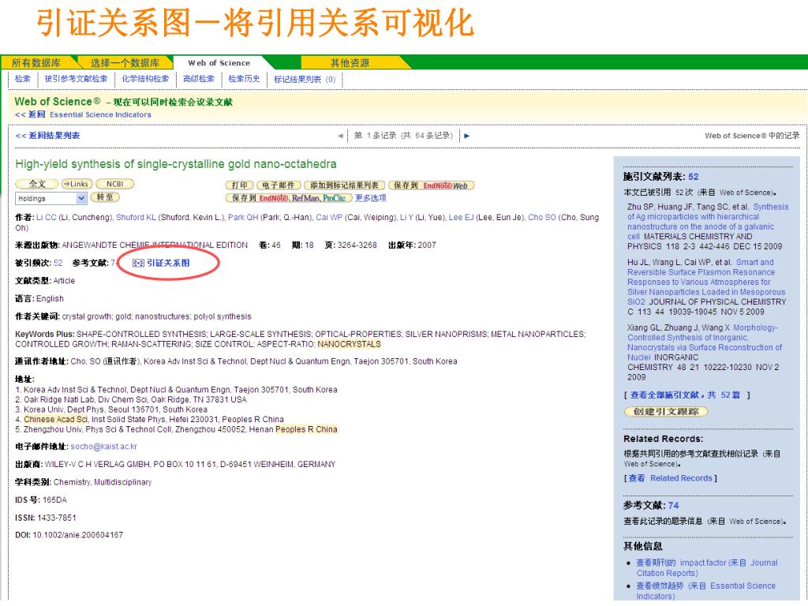This screenshot has width=808, height=606.
Task: Click the NCBI button
Action: point(115,184)
